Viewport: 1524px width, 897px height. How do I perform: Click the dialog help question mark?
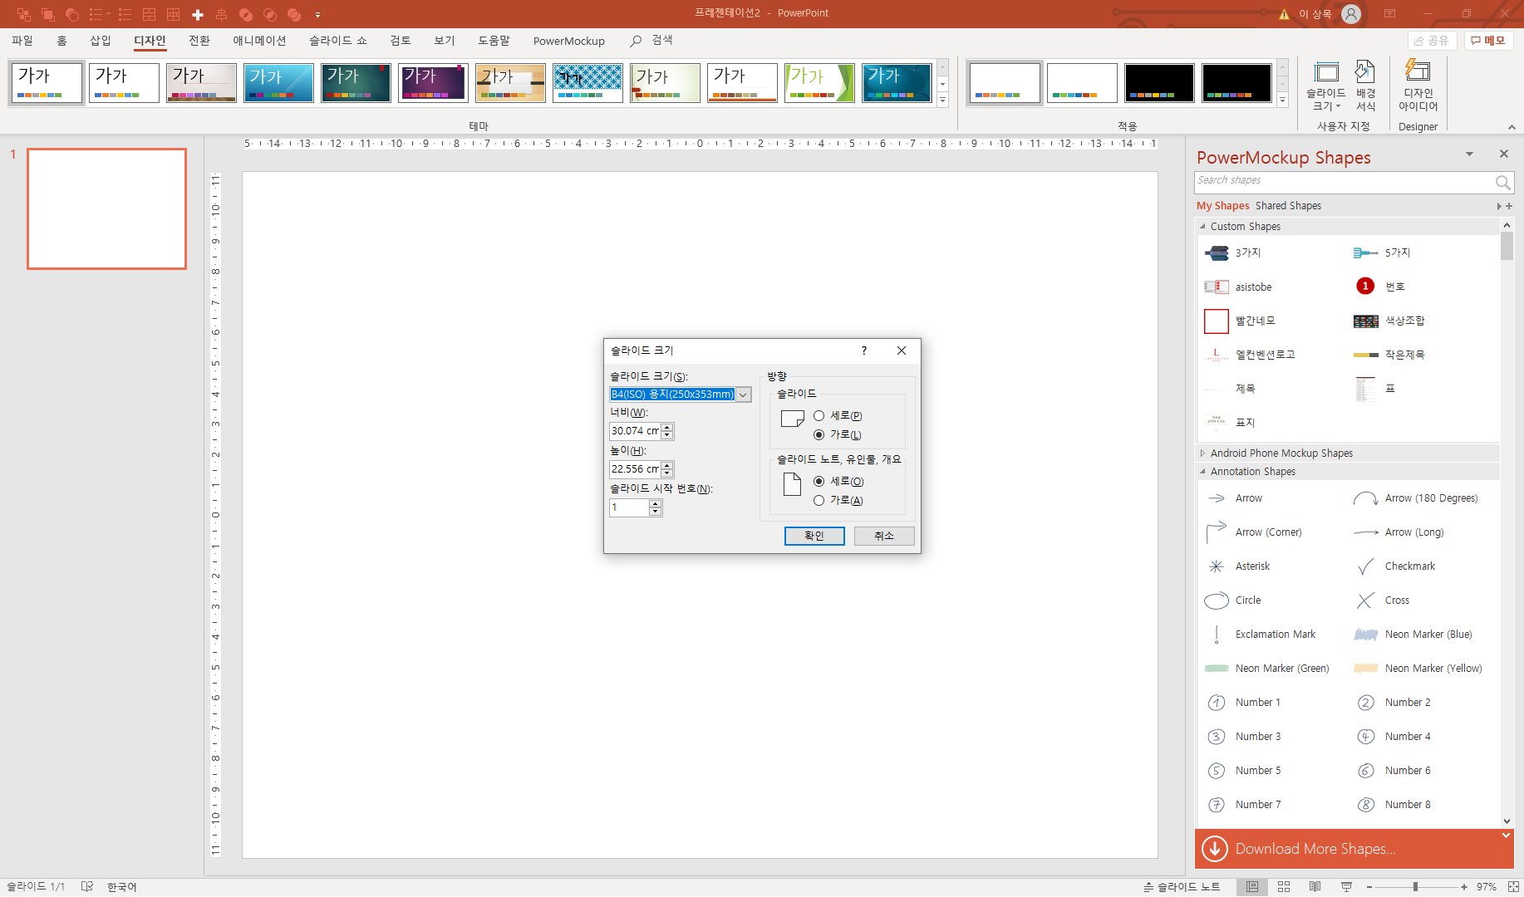tap(864, 350)
